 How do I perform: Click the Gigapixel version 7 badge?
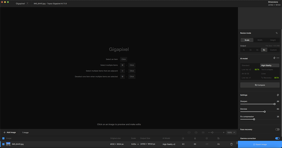point(27,3)
